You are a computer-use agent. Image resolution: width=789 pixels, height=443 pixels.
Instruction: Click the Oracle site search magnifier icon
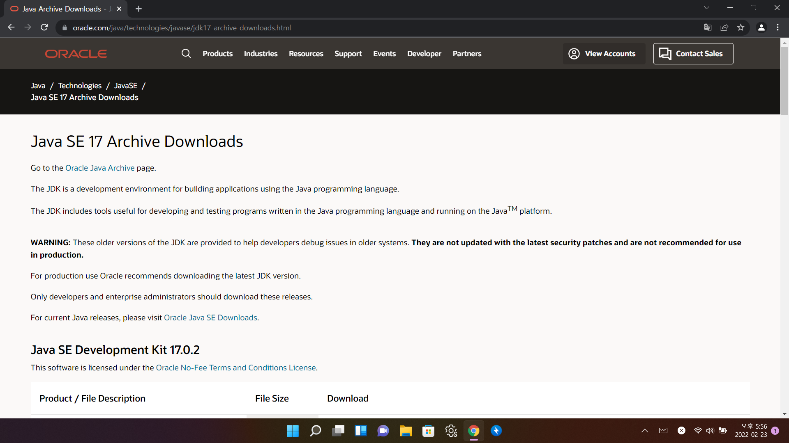(186, 54)
